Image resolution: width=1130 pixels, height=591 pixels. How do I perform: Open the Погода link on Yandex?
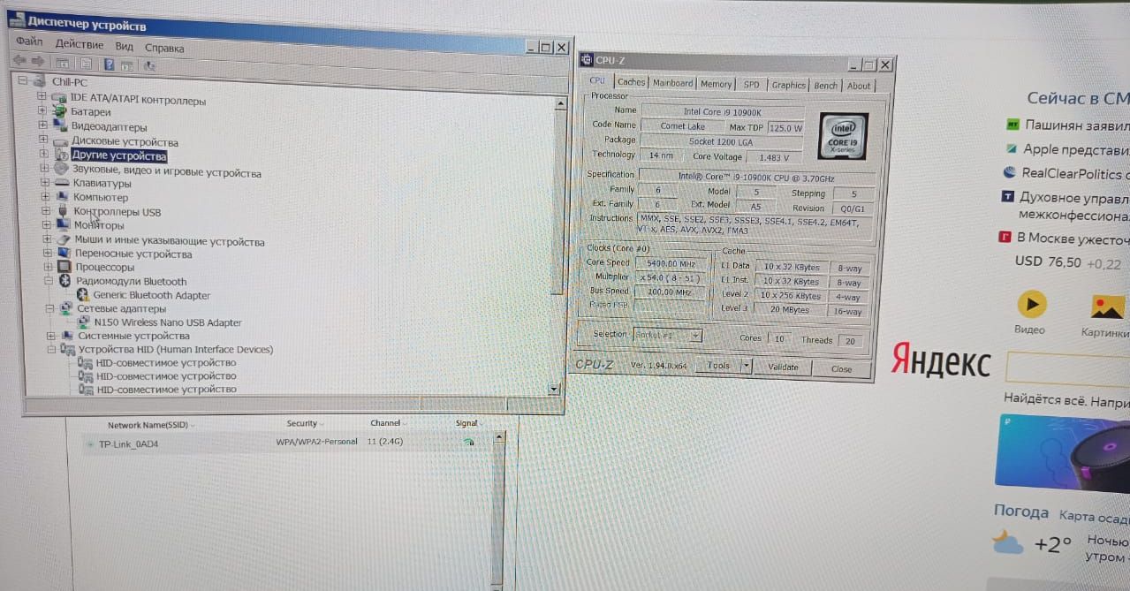tap(1020, 511)
